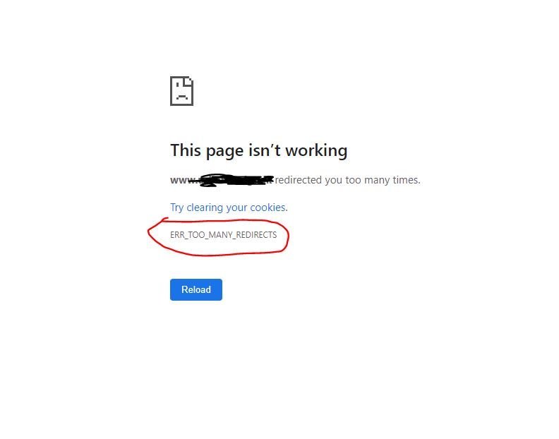Click the word This in the heading

pos(186,150)
